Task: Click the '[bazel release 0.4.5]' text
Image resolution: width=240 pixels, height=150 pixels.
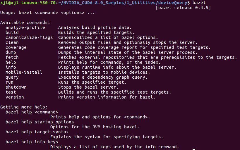Action: click(184, 8)
